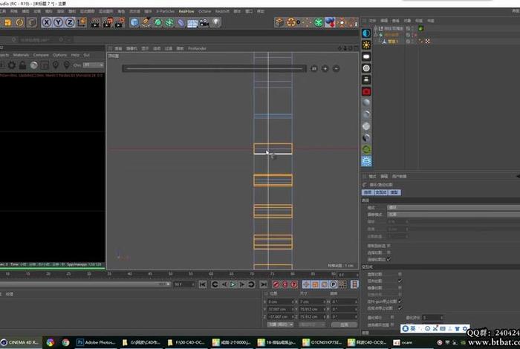This screenshot has height=349, width=520.
Task: Toggle the Live Viewer lock icon
Action: pos(22,65)
